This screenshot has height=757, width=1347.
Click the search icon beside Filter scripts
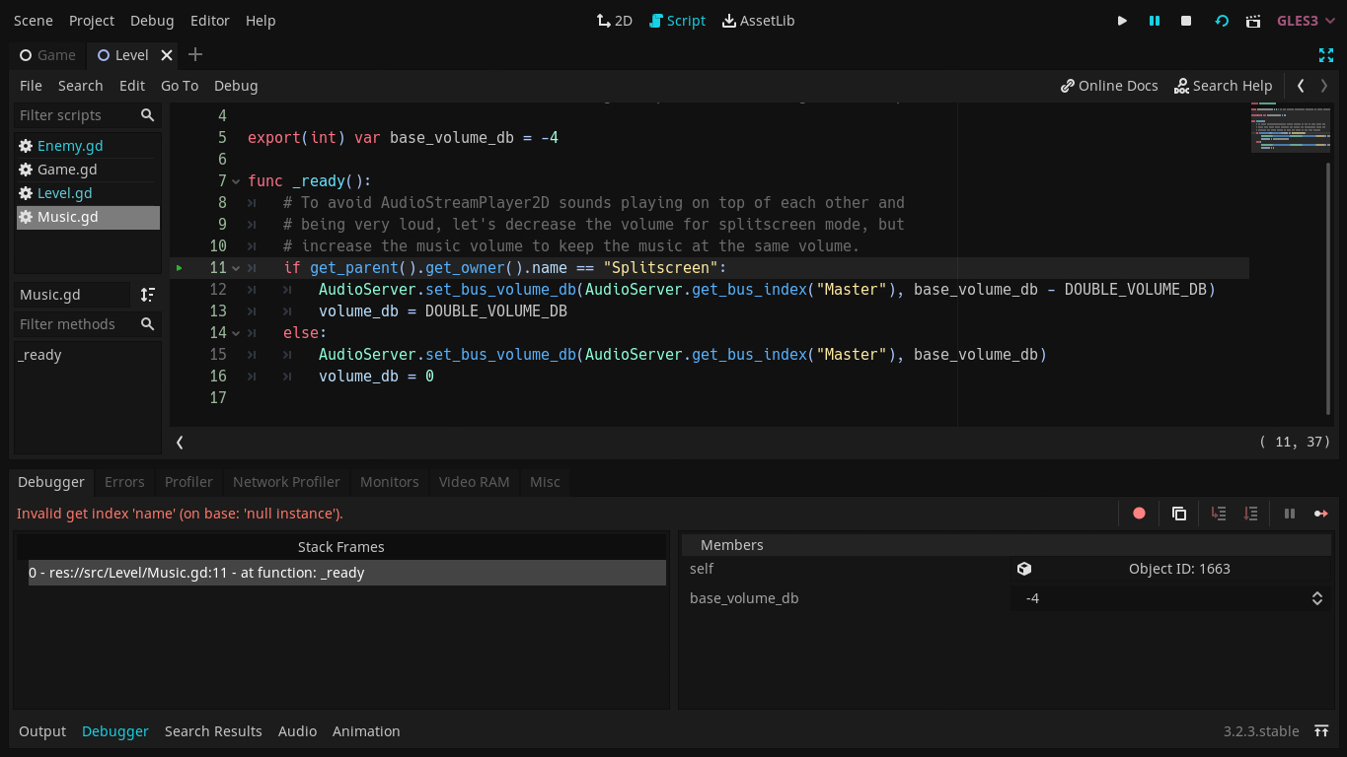point(148,115)
